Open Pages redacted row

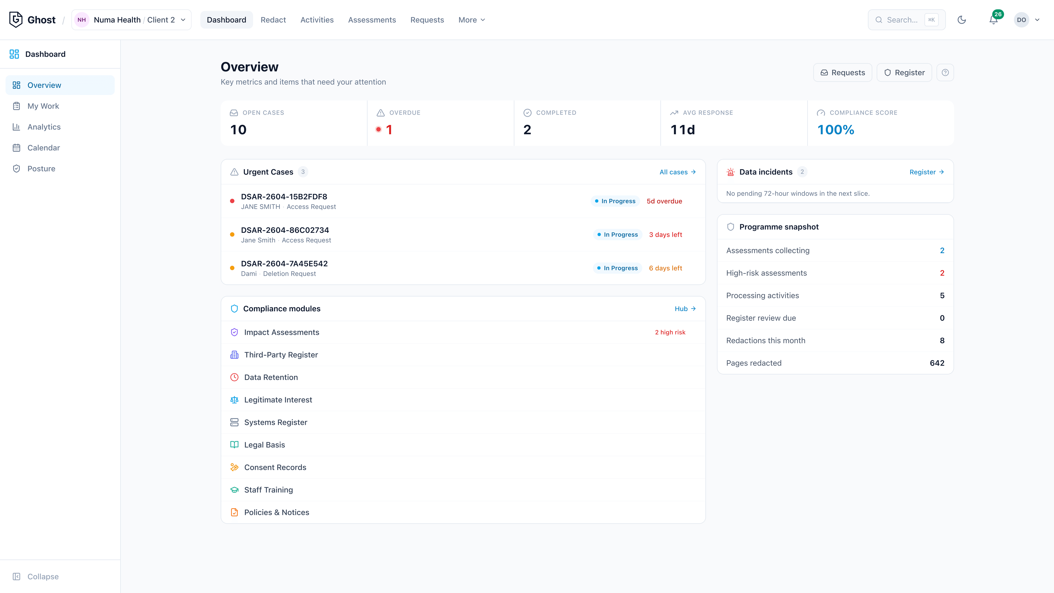click(835, 363)
